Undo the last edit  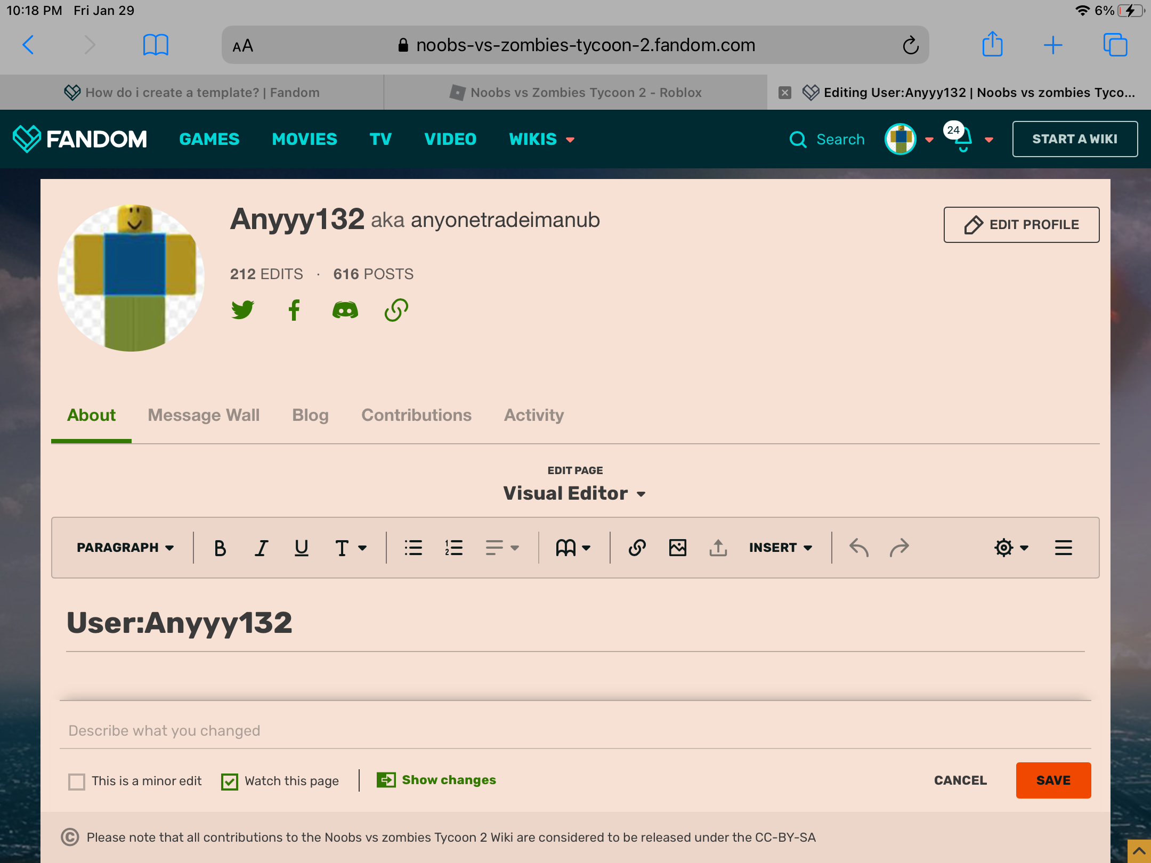pyautogui.click(x=858, y=548)
